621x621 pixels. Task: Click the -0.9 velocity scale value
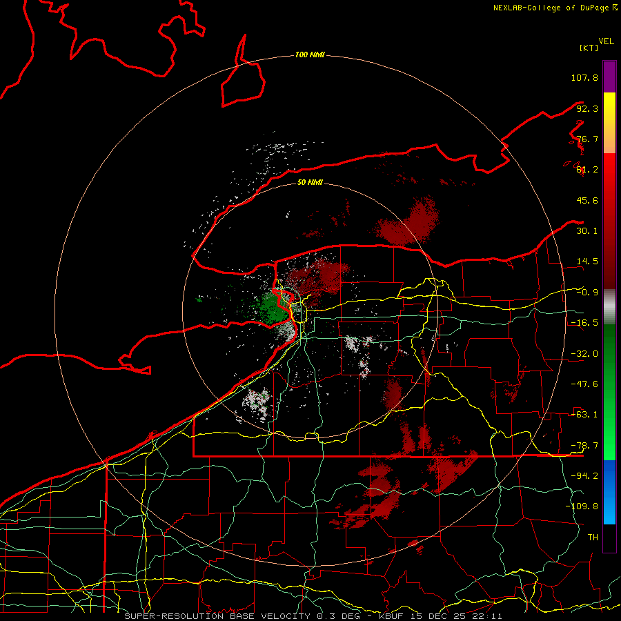587,293
